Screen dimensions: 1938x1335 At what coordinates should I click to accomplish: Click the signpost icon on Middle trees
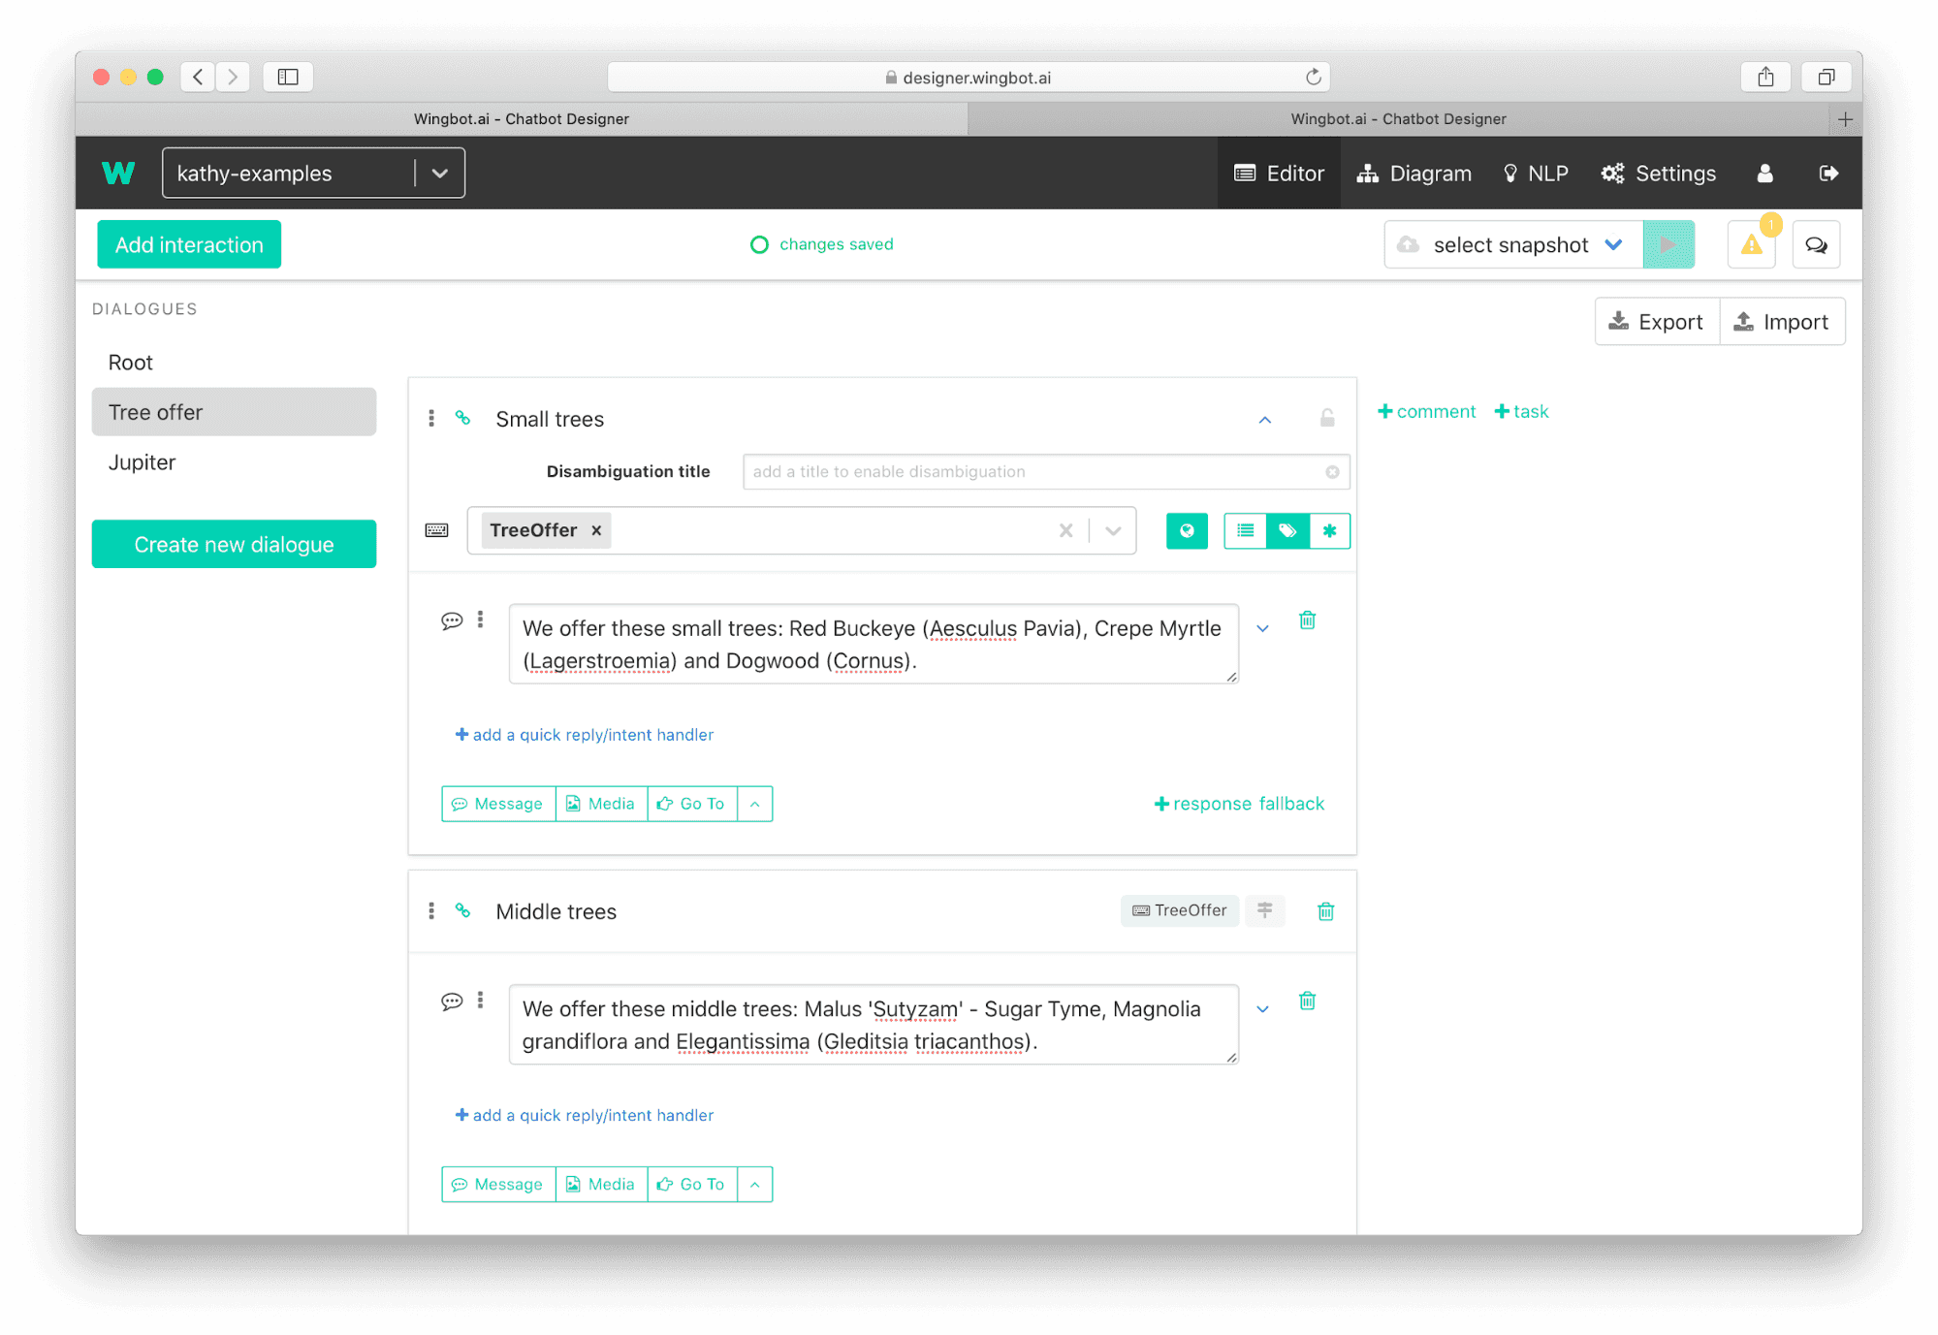[1265, 910]
